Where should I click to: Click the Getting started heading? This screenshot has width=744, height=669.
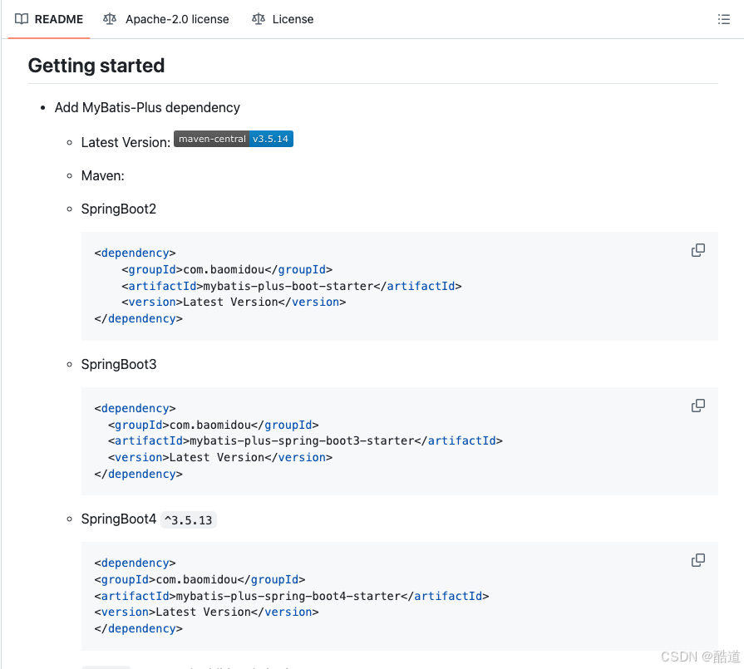(x=96, y=65)
